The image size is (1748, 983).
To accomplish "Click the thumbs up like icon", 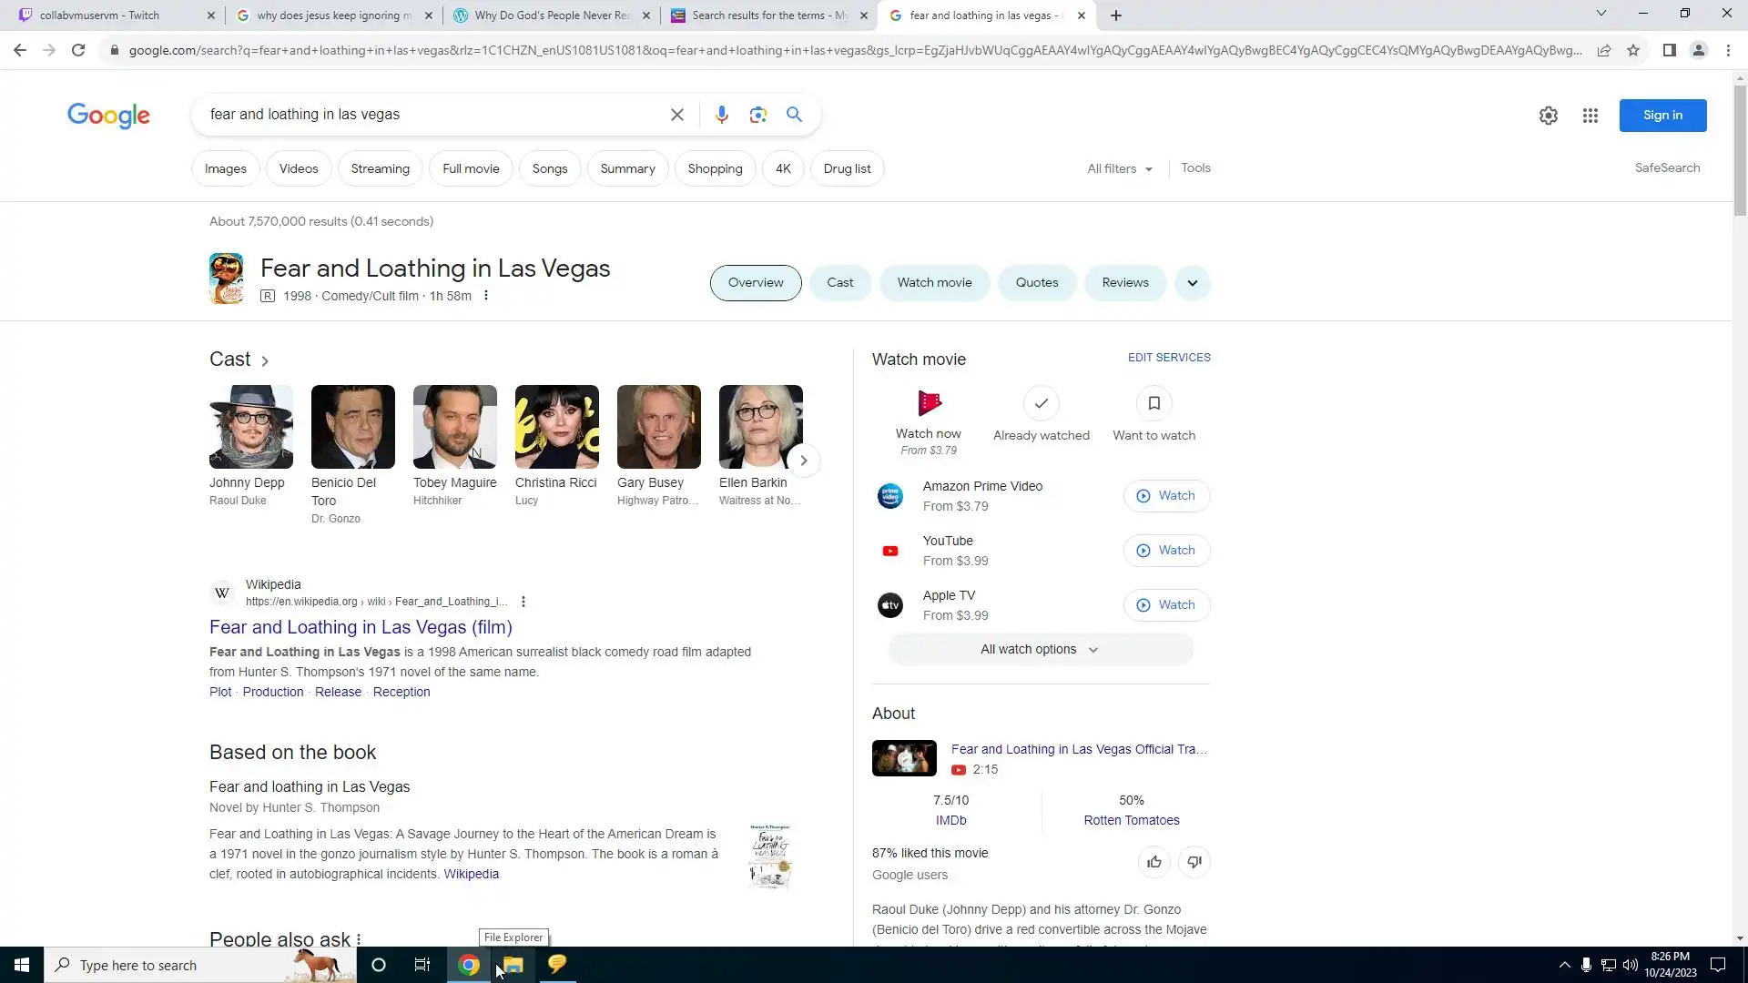I will (1153, 861).
